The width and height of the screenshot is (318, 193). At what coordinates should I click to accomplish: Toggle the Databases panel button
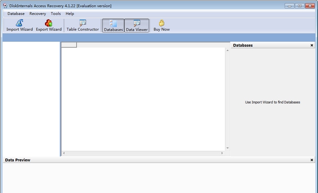click(x=113, y=25)
